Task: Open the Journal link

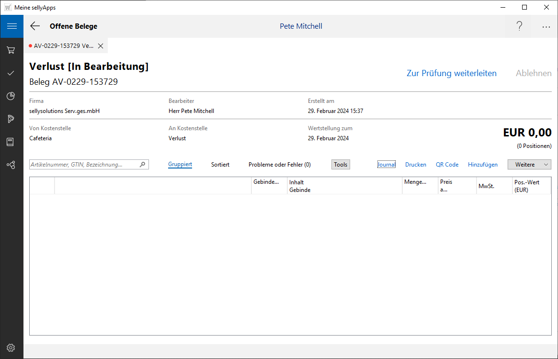Action: pos(386,165)
